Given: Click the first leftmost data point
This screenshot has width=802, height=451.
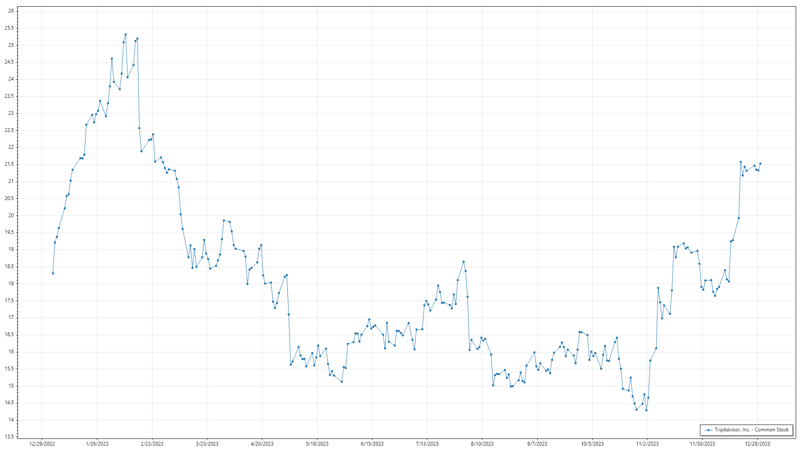Looking at the screenshot, I should pyautogui.click(x=53, y=273).
